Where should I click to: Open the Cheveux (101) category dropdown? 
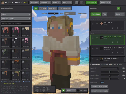[x=16, y=19]
